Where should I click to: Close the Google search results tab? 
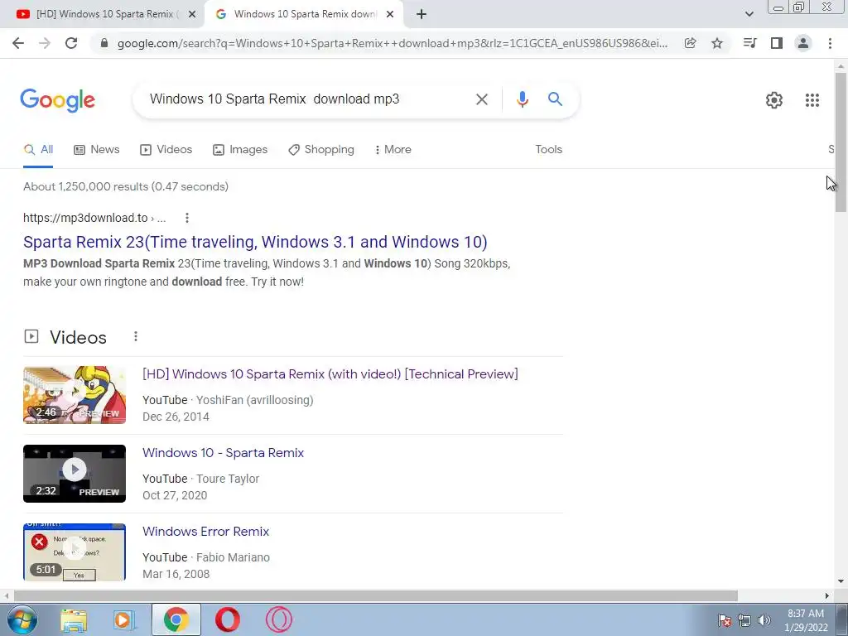click(x=390, y=15)
